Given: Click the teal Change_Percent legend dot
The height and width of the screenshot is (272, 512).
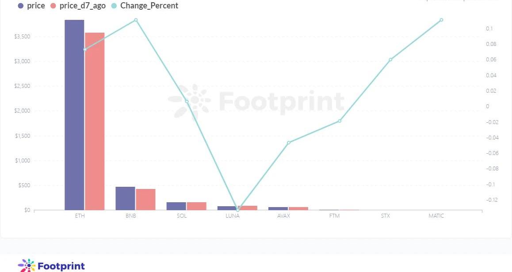Looking at the screenshot, I should (114, 6).
